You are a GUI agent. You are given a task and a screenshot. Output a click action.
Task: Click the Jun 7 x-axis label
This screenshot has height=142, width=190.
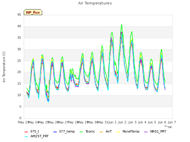pos(172,122)
